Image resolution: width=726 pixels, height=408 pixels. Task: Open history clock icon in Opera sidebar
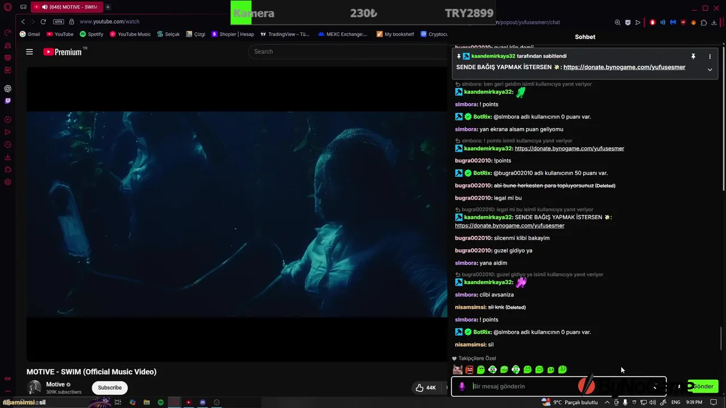pyautogui.click(x=8, y=144)
